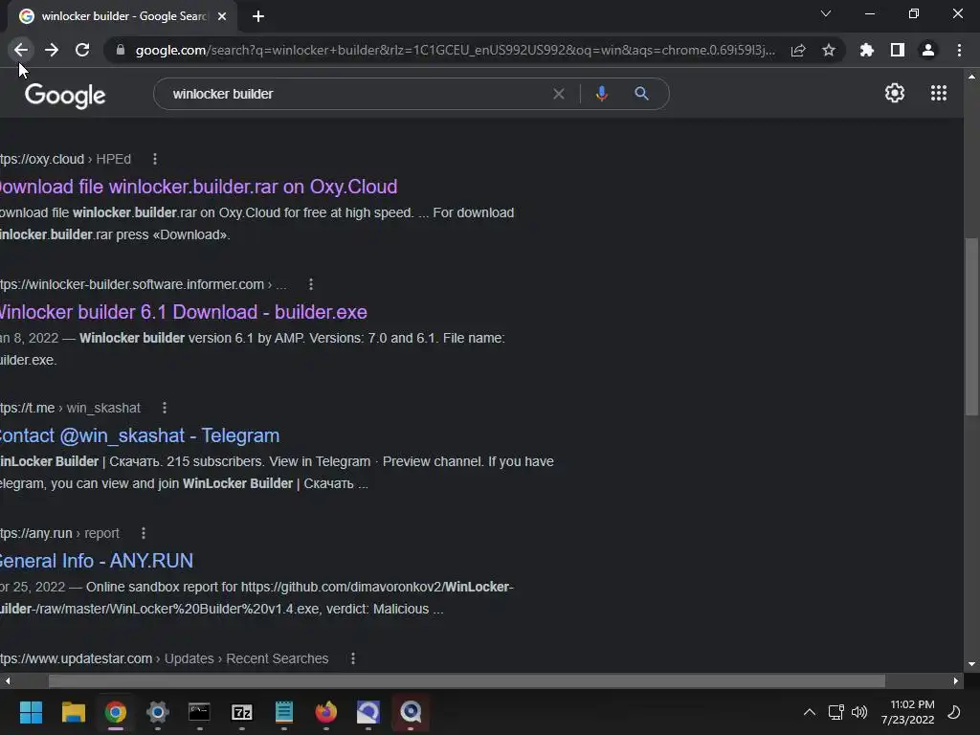Clear the search box with the X icon
The height and width of the screenshot is (735, 980).
(x=559, y=94)
